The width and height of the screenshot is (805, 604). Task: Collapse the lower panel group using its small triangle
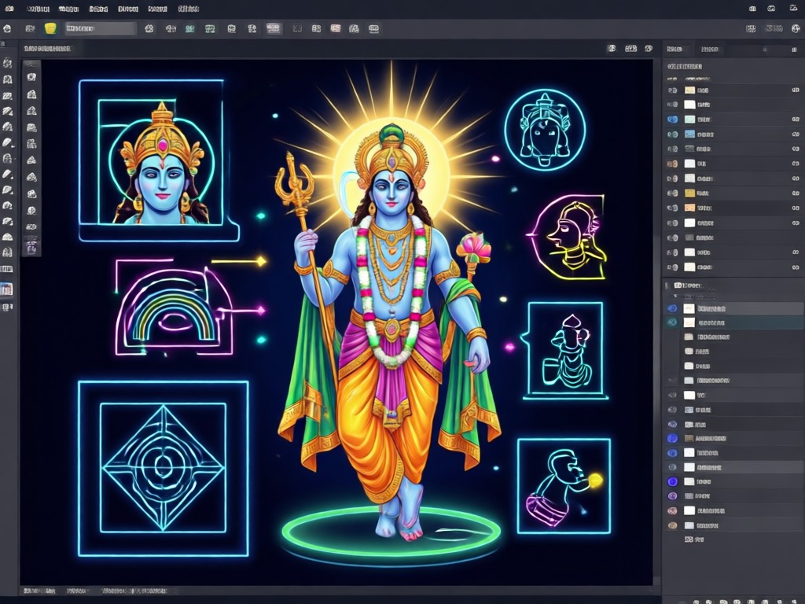[675, 296]
